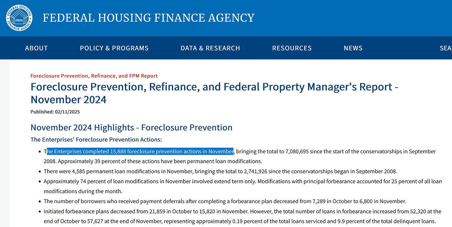Screen dimensions: 452x227
Task: Open the News menu
Action: (x=353, y=48)
